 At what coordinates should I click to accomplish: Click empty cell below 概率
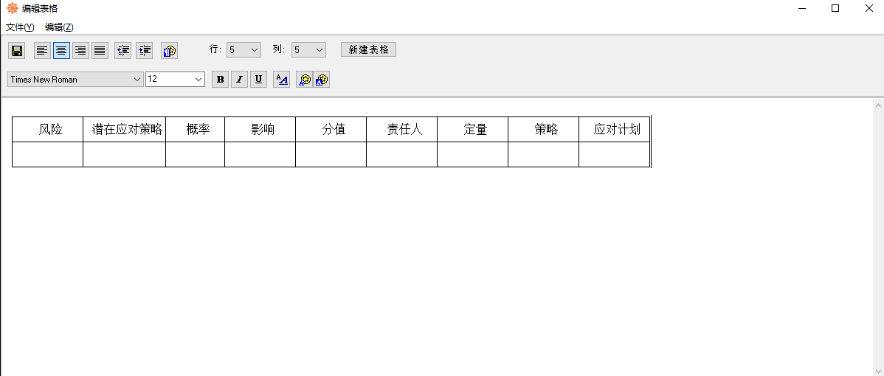[x=195, y=155]
